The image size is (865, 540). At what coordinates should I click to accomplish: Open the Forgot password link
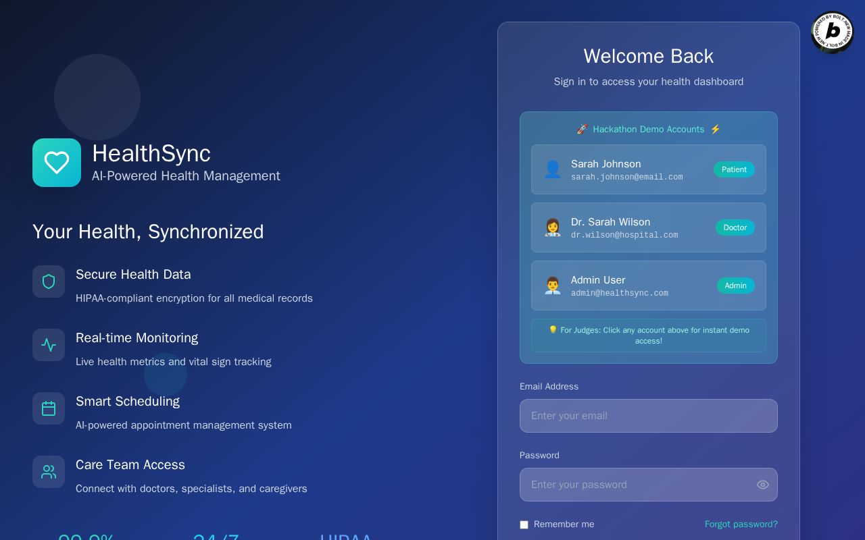coord(741,524)
